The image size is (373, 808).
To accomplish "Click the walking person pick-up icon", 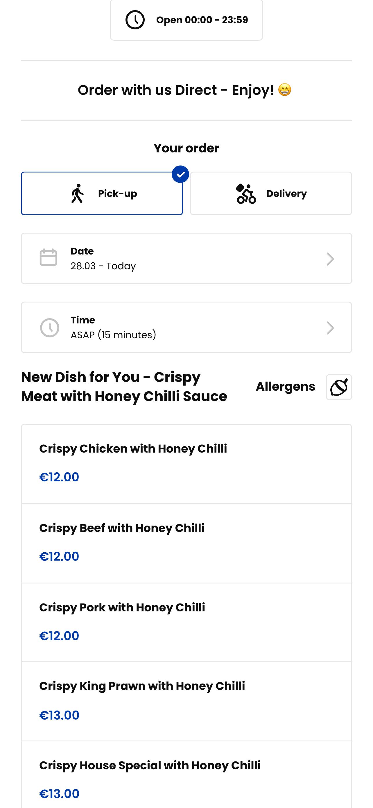I will tap(77, 193).
